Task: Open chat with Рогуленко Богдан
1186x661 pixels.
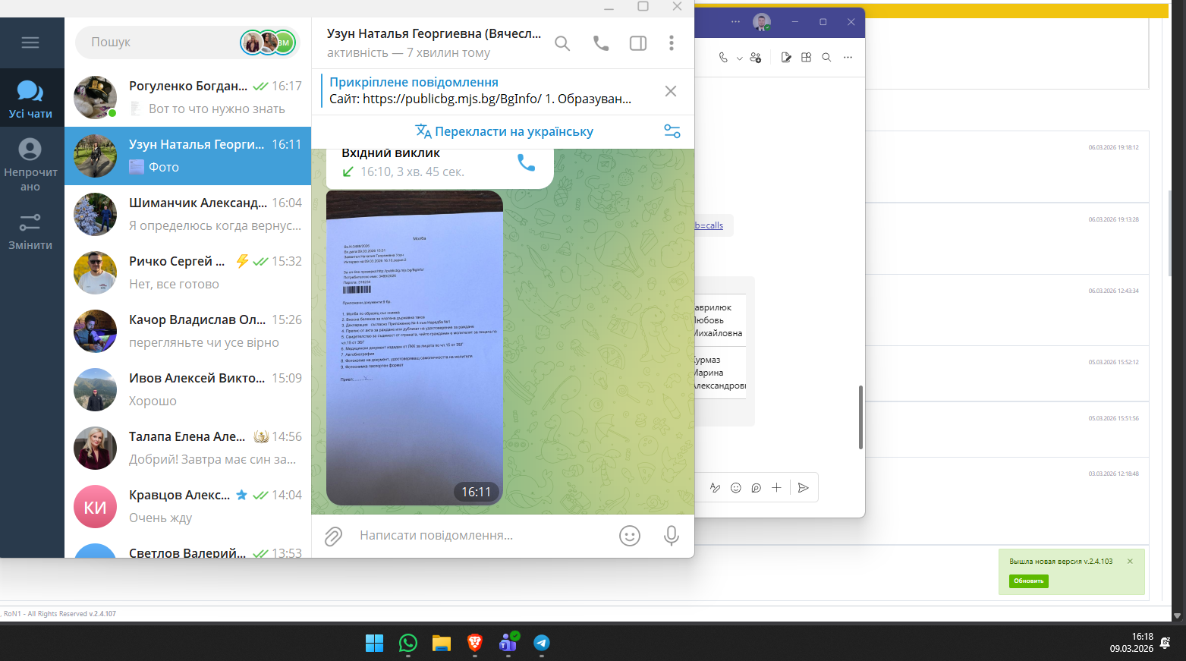Action: pos(188,97)
